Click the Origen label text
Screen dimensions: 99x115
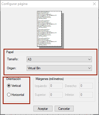click(x=12, y=68)
